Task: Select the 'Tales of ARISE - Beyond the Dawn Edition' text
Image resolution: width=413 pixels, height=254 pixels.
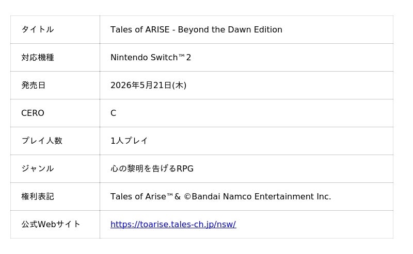Action: point(196,30)
